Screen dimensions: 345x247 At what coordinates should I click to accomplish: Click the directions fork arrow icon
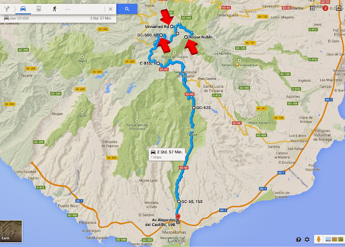coord(6,9)
